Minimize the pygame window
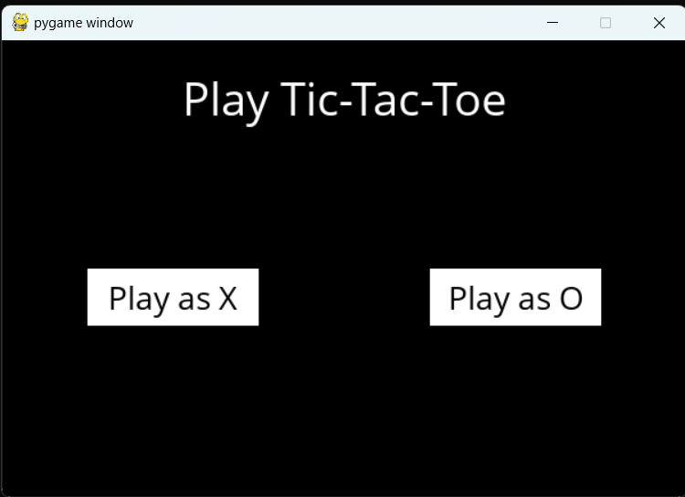This screenshot has height=497, width=685. click(553, 22)
